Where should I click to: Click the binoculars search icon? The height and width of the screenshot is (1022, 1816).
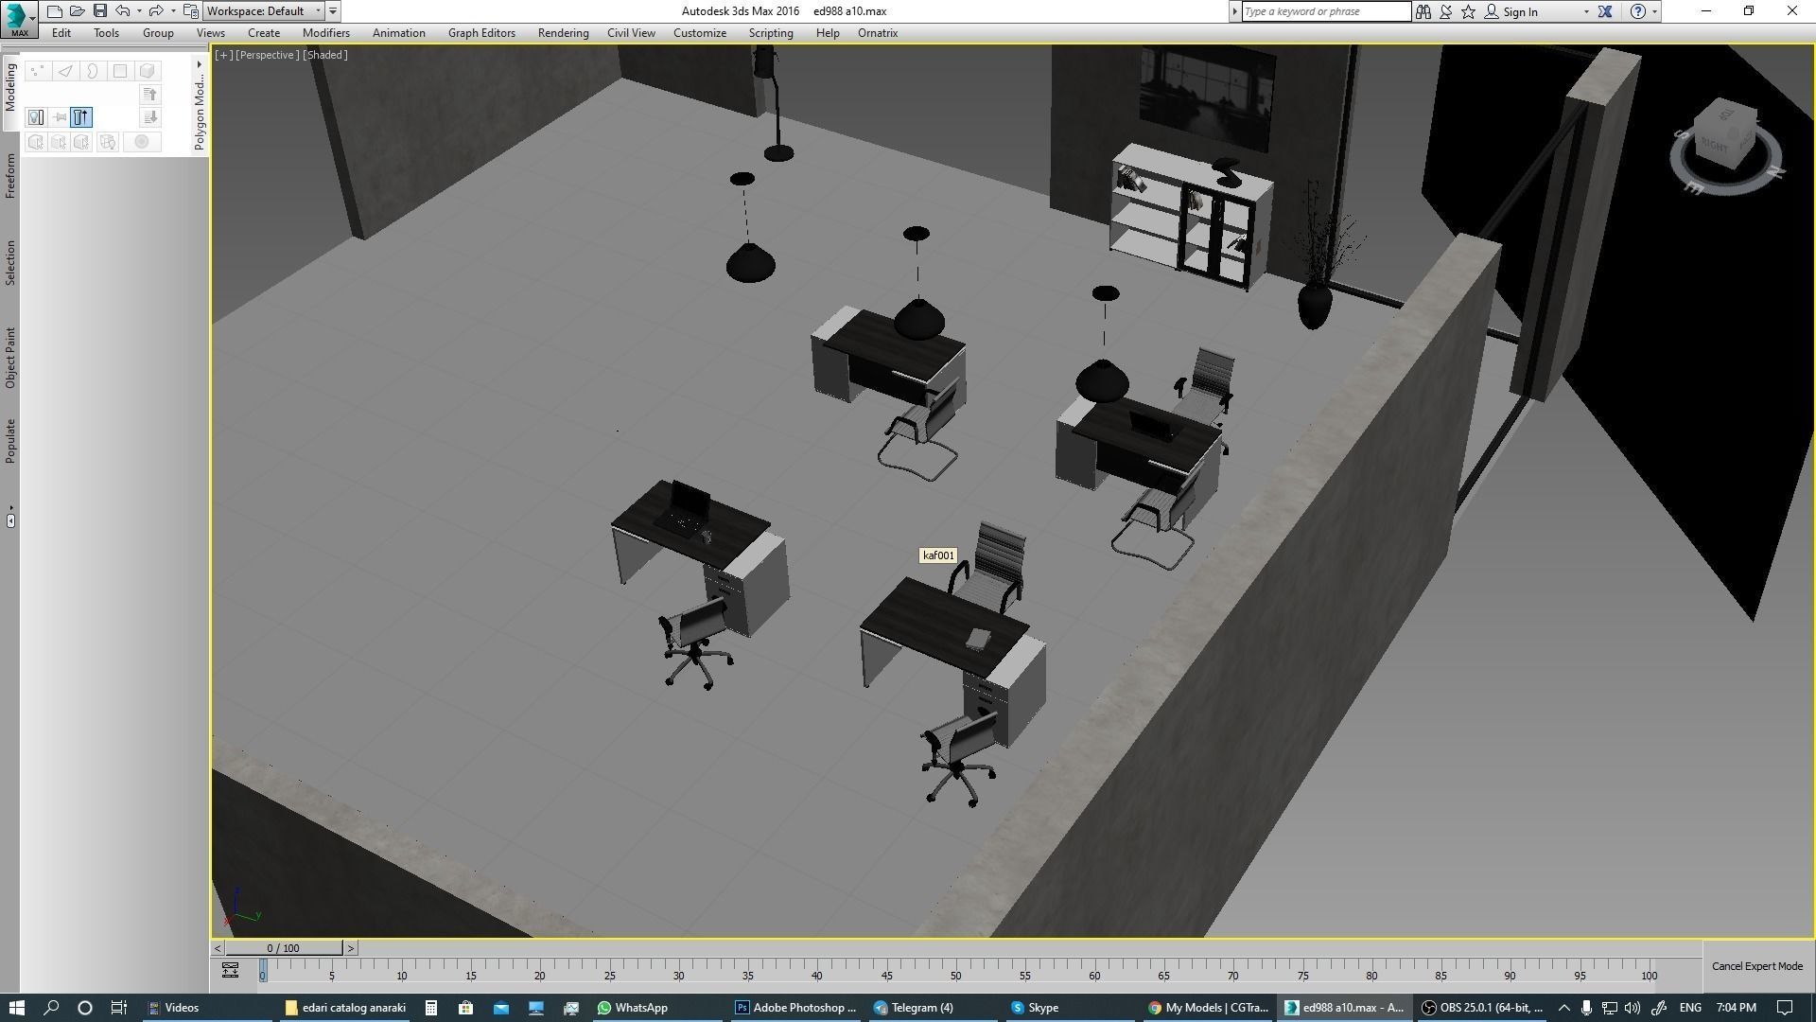pos(1423,11)
